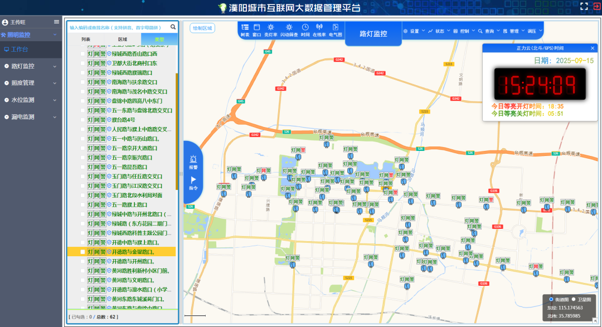This screenshot has height=327, width=602.
Task: Select the 闪动筛查 flicker screening icon
Action: tap(289, 27)
